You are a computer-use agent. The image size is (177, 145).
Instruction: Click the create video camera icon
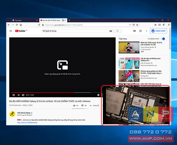[x=135, y=31]
